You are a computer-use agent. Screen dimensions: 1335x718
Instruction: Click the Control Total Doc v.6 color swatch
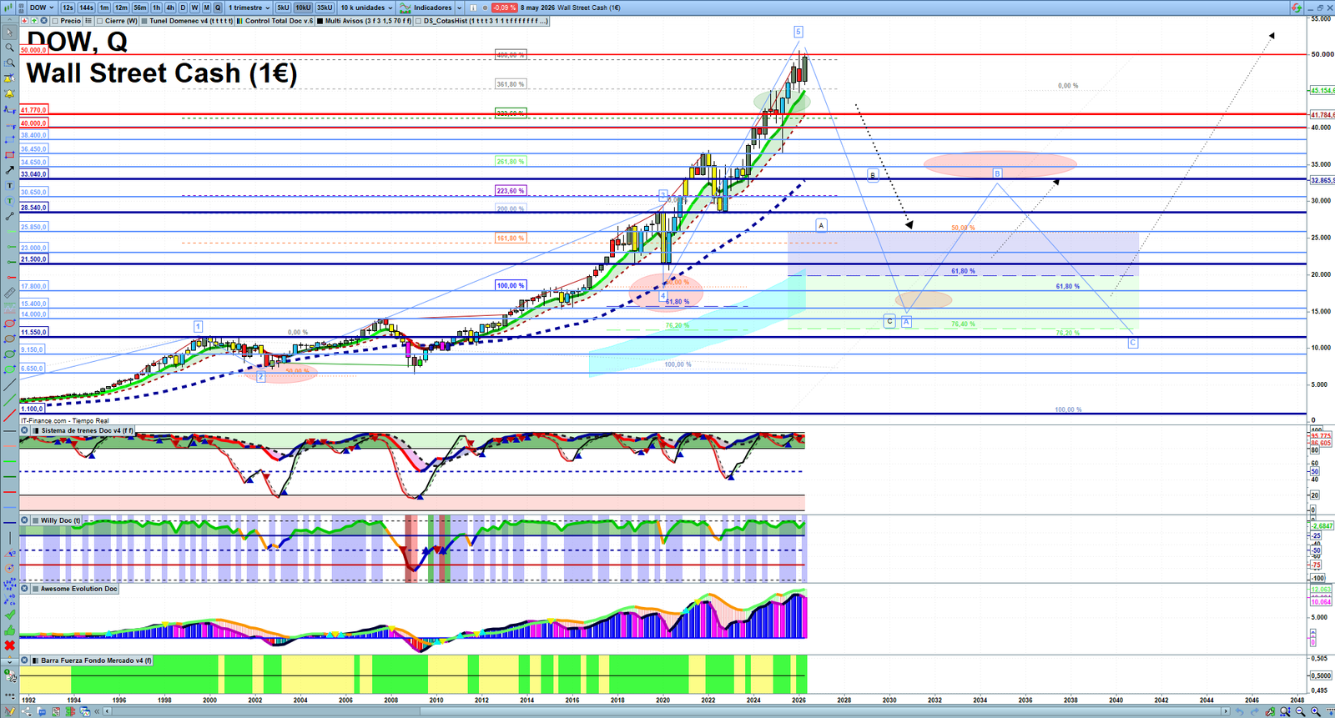[x=240, y=21]
